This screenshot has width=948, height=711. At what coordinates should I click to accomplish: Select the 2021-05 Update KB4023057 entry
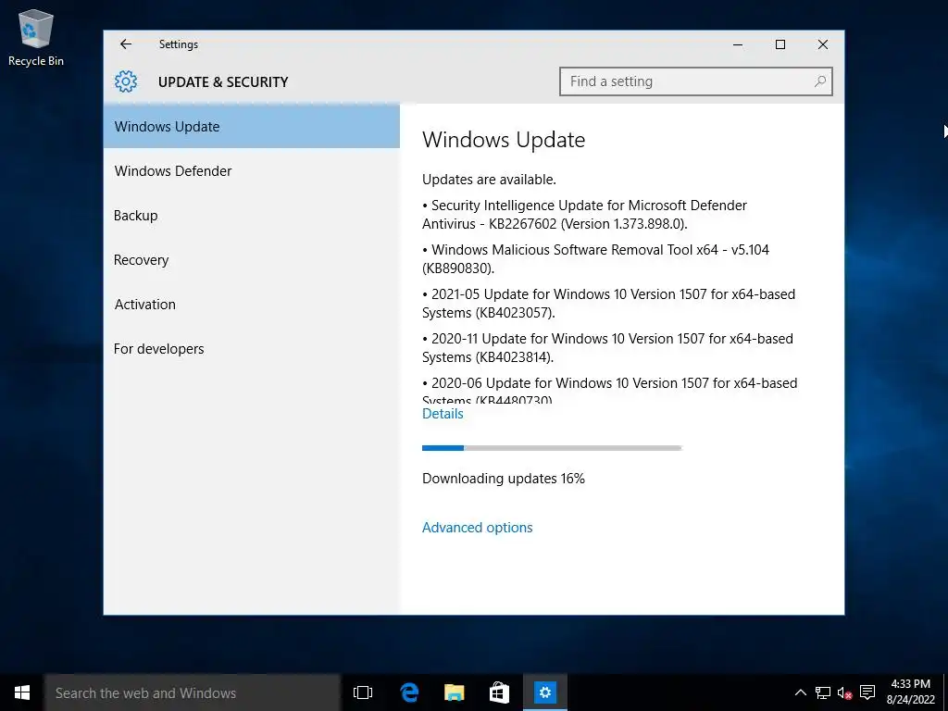[x=609, y=303]
